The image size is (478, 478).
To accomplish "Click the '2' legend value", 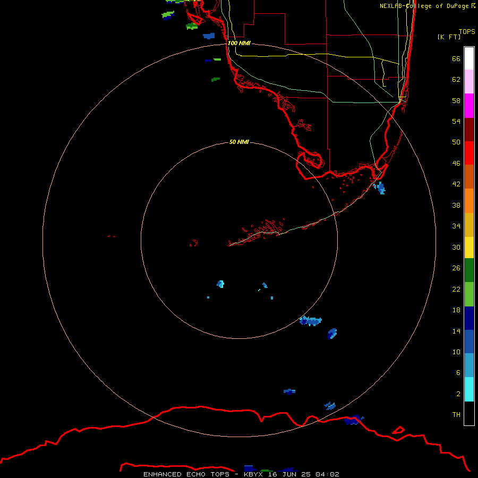I will pyautogui.click(x=458, y=394).
